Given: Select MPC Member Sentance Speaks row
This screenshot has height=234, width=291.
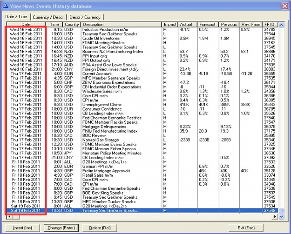Looking at the screenshot, I should [142, 78].
